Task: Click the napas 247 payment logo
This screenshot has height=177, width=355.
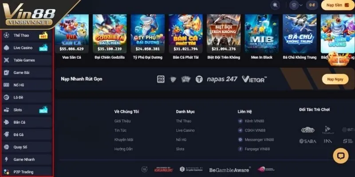Action: 222,79
